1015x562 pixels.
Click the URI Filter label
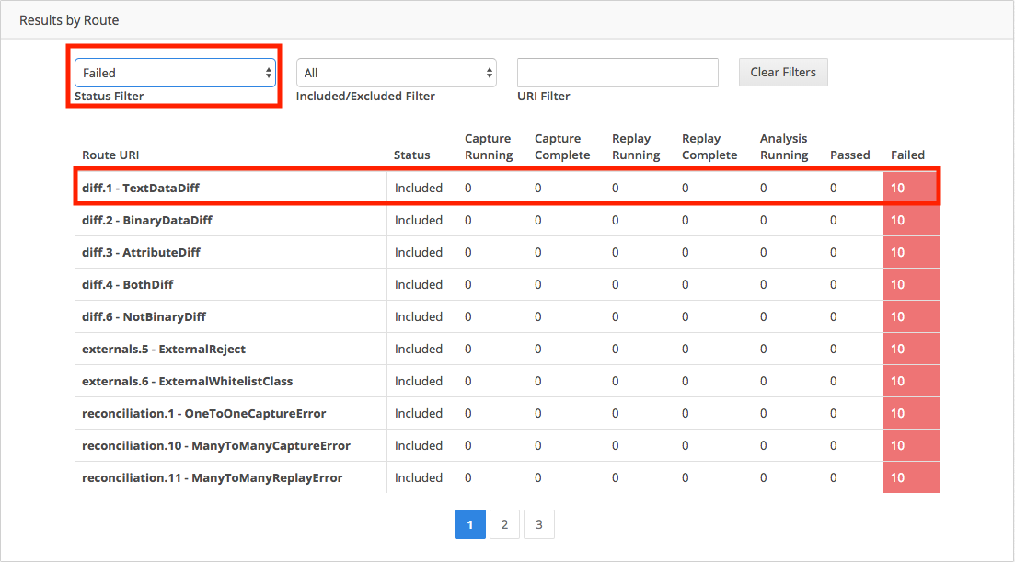point(544,97)
